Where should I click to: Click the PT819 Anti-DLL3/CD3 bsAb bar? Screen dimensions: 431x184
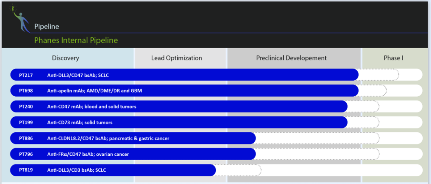pyautogui.click(x=113, y=170)
